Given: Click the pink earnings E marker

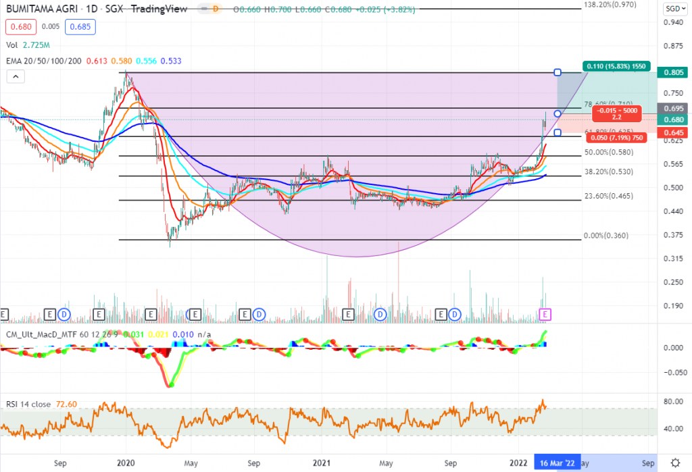Looking at the screenshot, I should (545, 315).
